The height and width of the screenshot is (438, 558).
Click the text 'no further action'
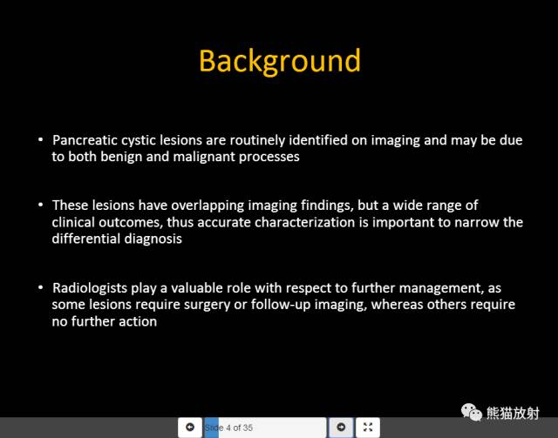coord(105,321)
